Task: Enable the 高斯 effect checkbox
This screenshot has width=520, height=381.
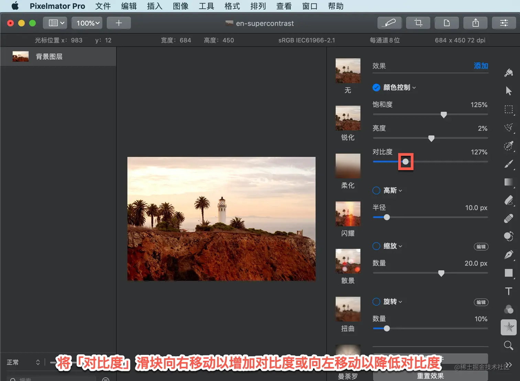Action: [x=376, y=190]
